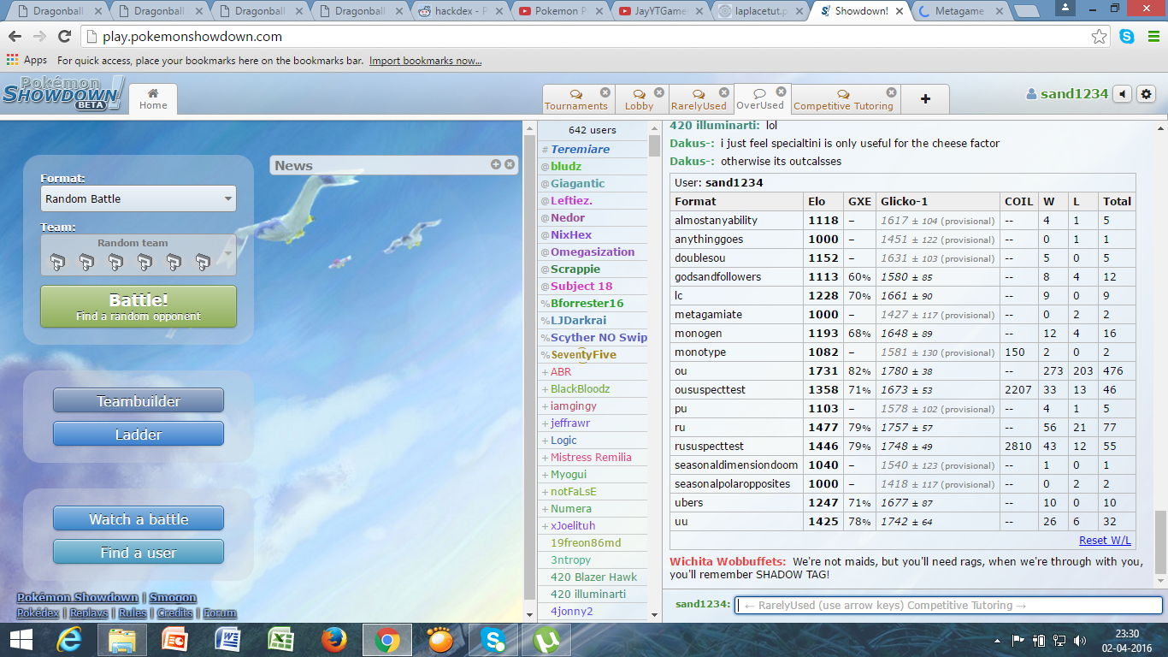Click the house icon on the Home tab

tap(152, 94)
